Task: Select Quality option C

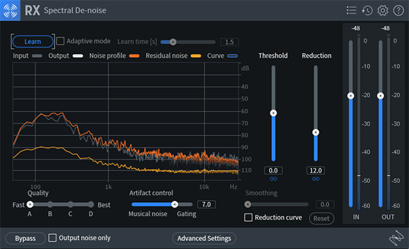Action: pos(70,205)
